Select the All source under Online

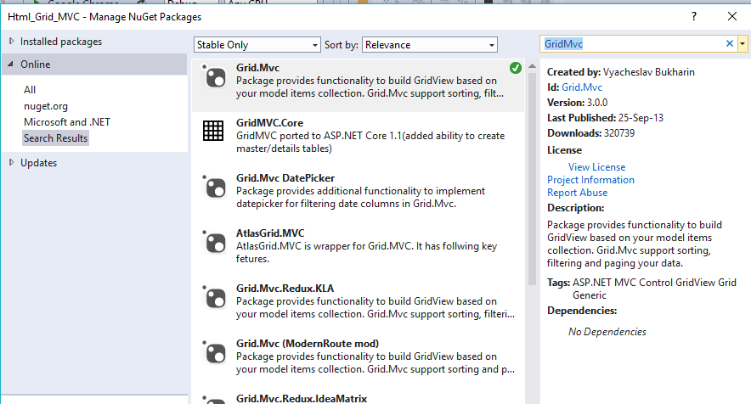[30, 89]
